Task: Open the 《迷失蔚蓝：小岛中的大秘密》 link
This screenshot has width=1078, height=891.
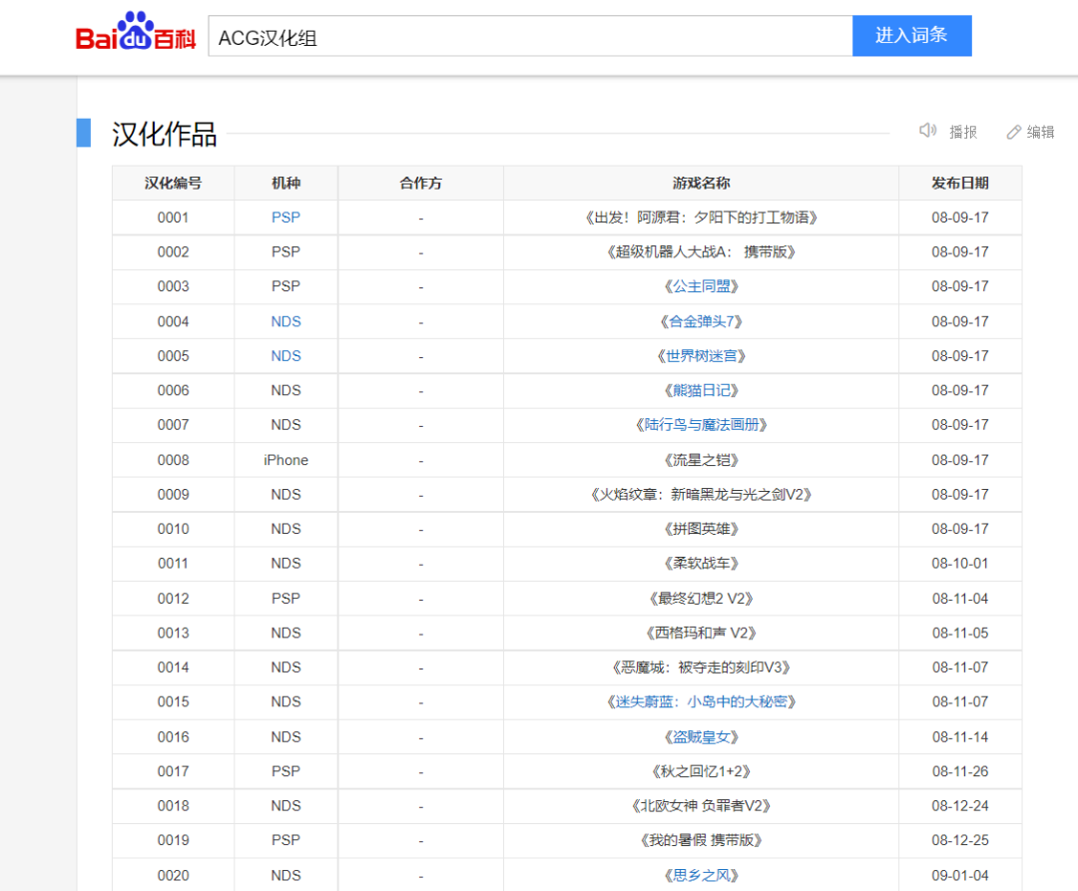Action: point(701,701)
